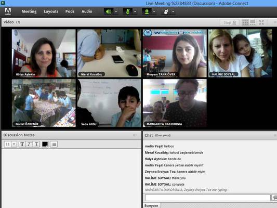Image resolution: width=277 pixels, height=208 pixels.
Task: Click HALİME SOYSAL's 'congrats' message
Action: (x=164, y=184)
